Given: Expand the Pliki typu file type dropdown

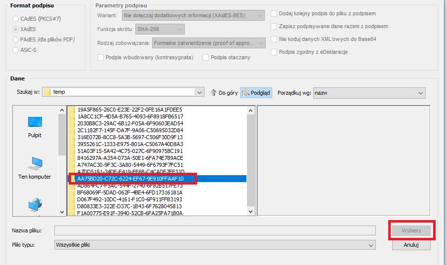Looking at the screenshot, I should point(370,245).
